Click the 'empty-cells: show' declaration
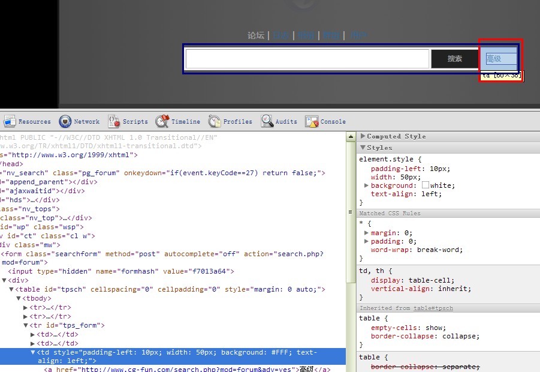The image size is (540, 372). pos(408,328)
